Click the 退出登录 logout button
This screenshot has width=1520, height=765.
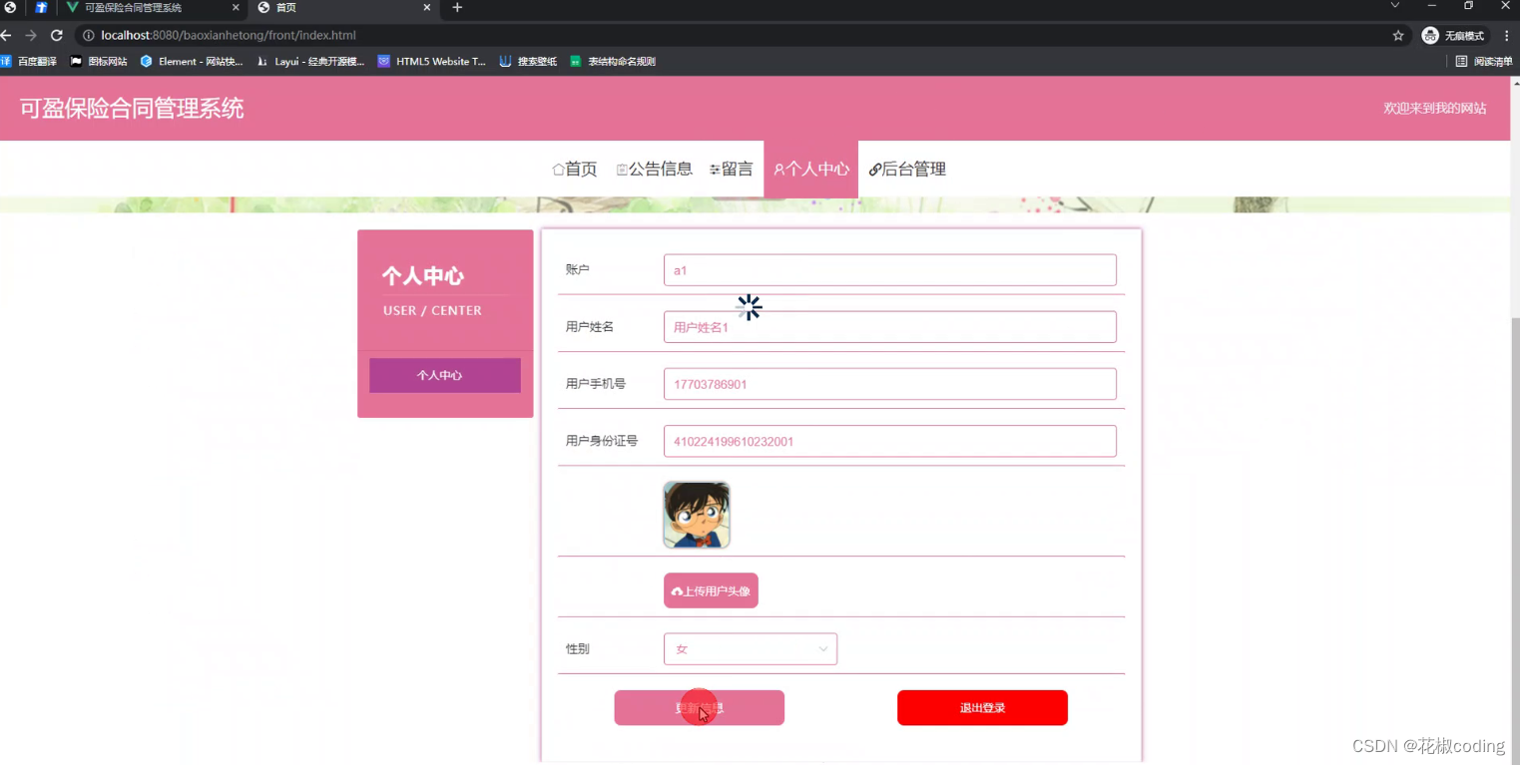(981, 707)
